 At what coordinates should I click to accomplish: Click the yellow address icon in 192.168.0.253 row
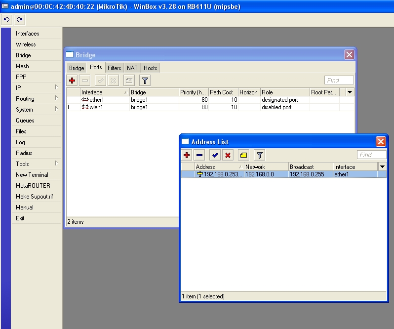click(x=200, y=174)
